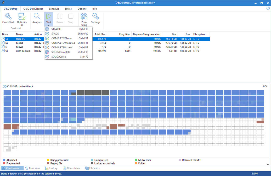
Task: Open the Extras menu
Action: click(68, 9)
